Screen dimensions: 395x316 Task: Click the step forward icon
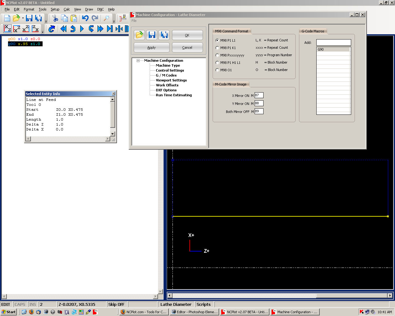[x=91, y=29]
